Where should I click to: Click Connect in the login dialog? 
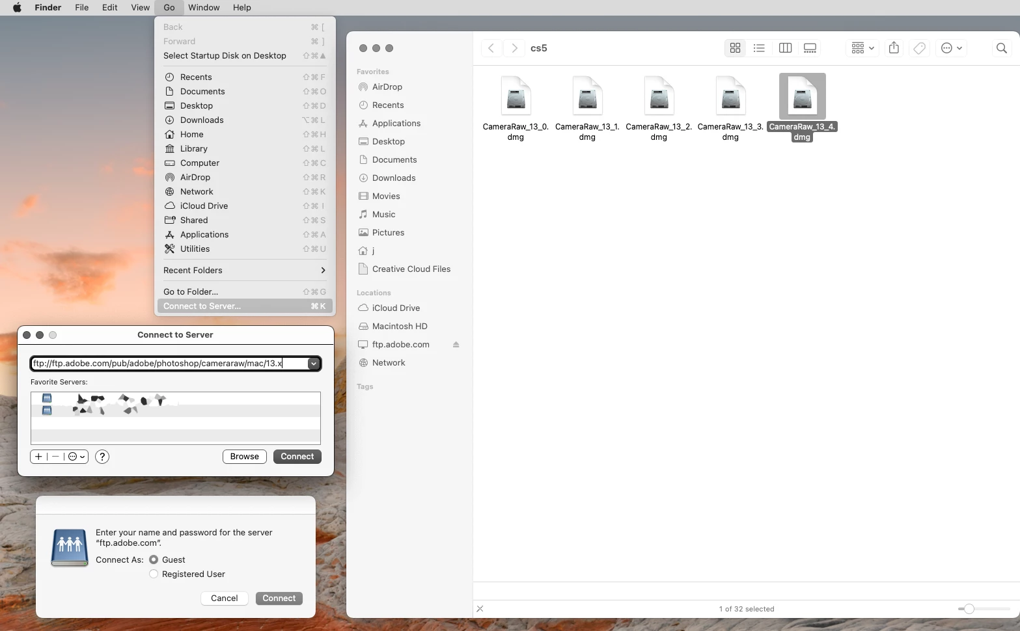279,598
